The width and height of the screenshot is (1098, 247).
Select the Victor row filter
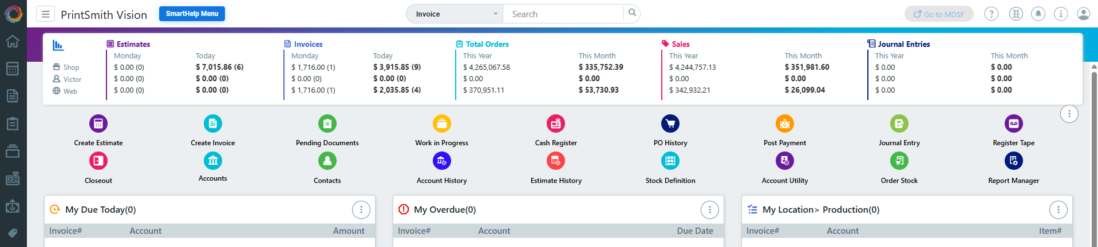pos(67,79)
